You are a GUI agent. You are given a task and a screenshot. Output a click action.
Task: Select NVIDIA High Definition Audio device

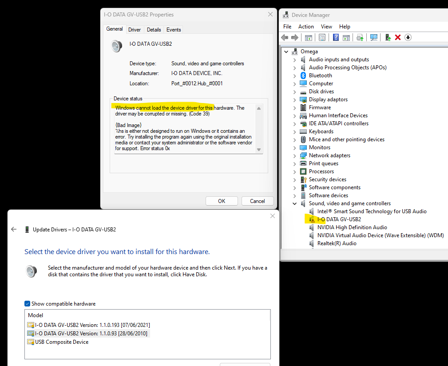[352, 227]
